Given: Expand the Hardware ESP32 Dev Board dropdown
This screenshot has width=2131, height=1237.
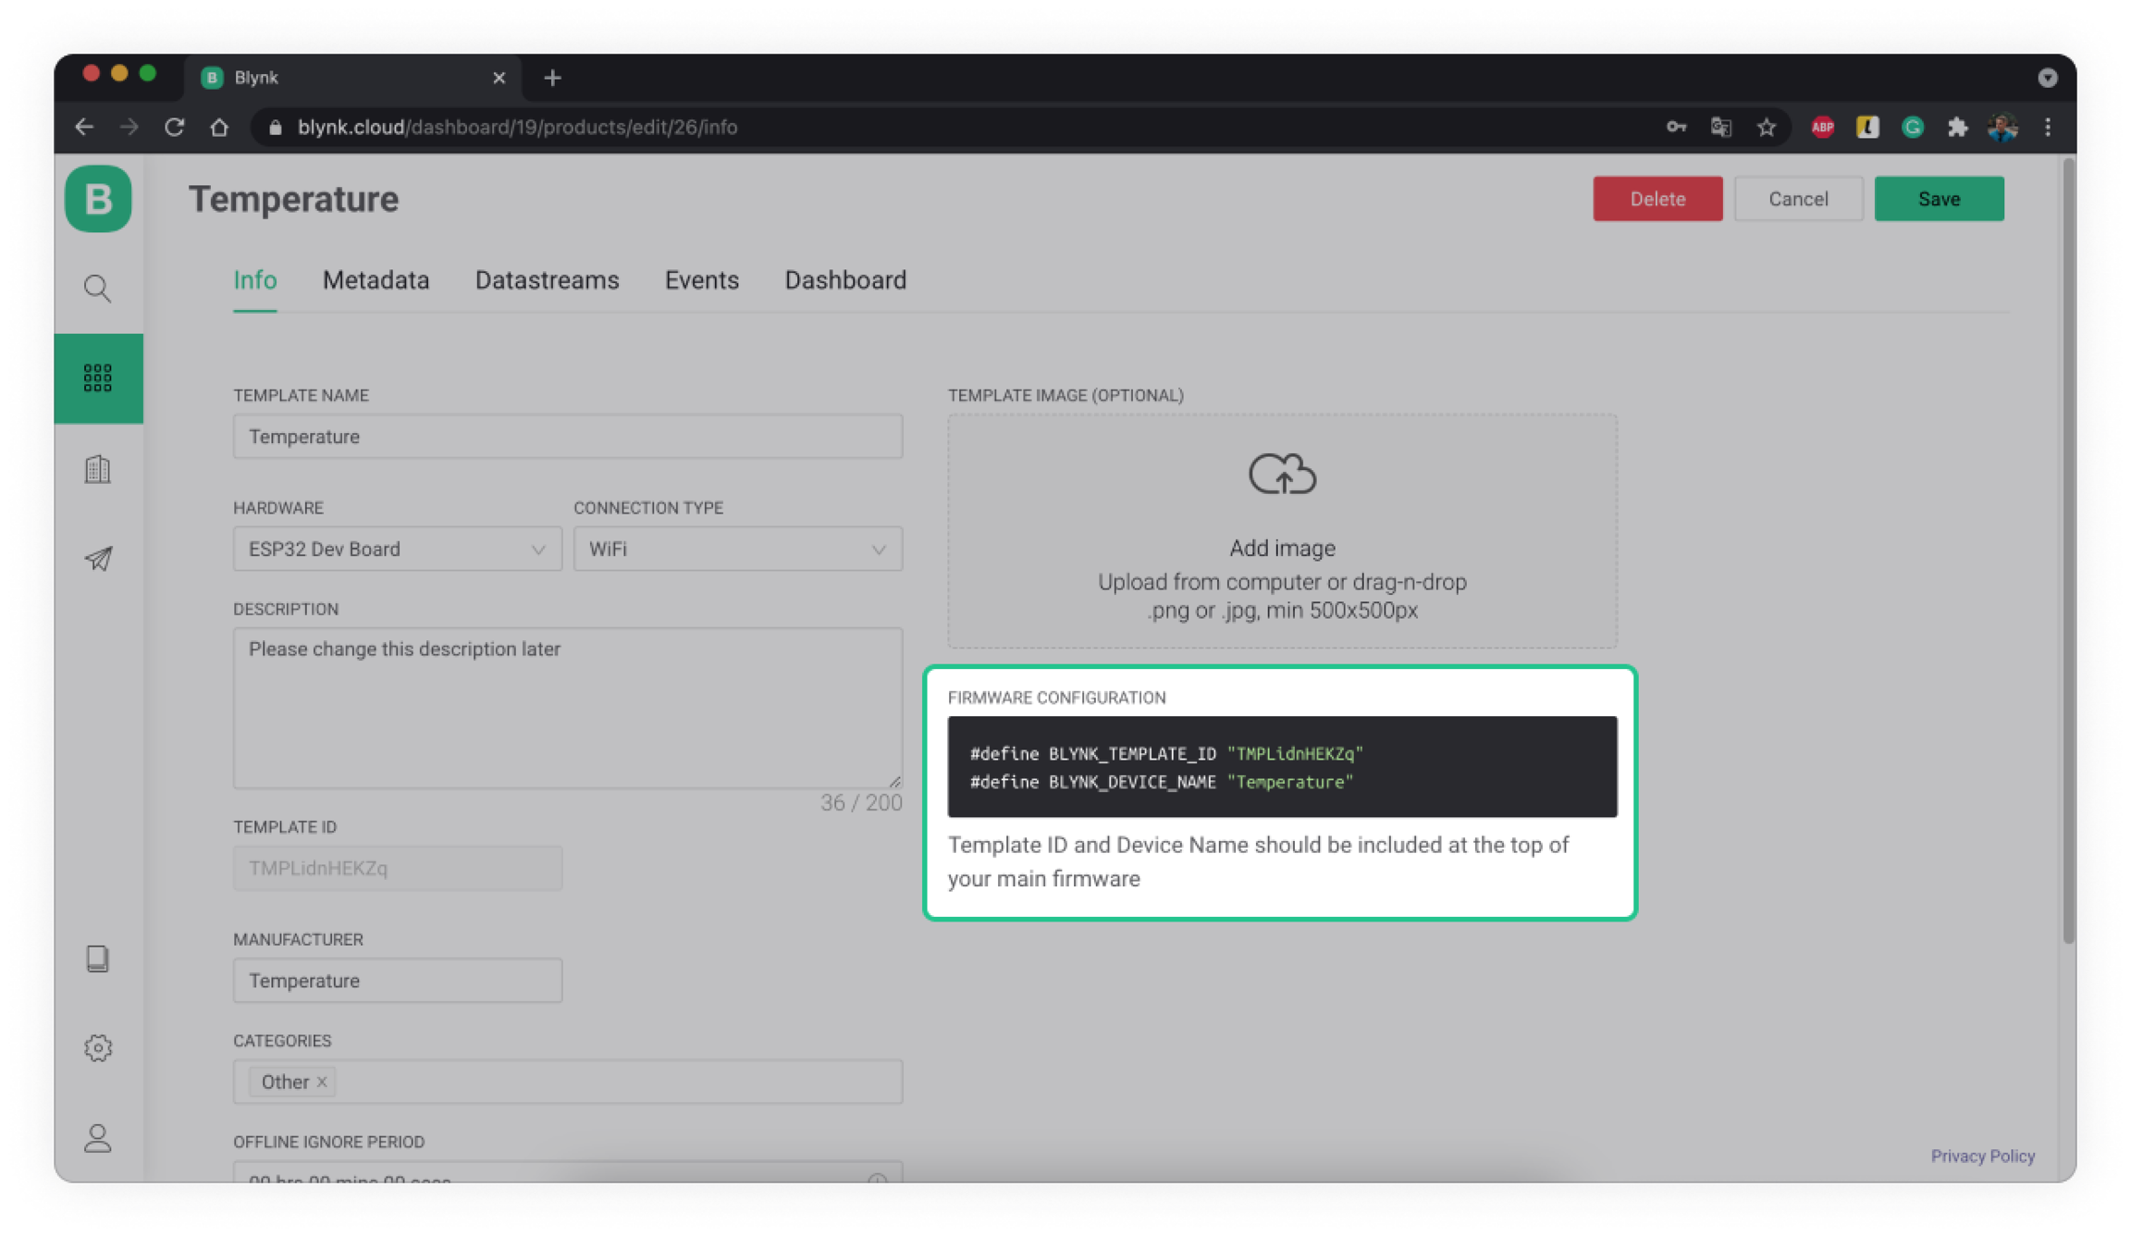Looking at the screenshot, I should click(397, 550).
